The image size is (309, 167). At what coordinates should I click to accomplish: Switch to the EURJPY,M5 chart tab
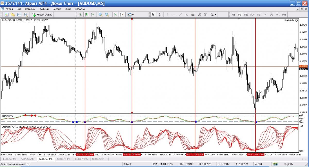(82, 159)
